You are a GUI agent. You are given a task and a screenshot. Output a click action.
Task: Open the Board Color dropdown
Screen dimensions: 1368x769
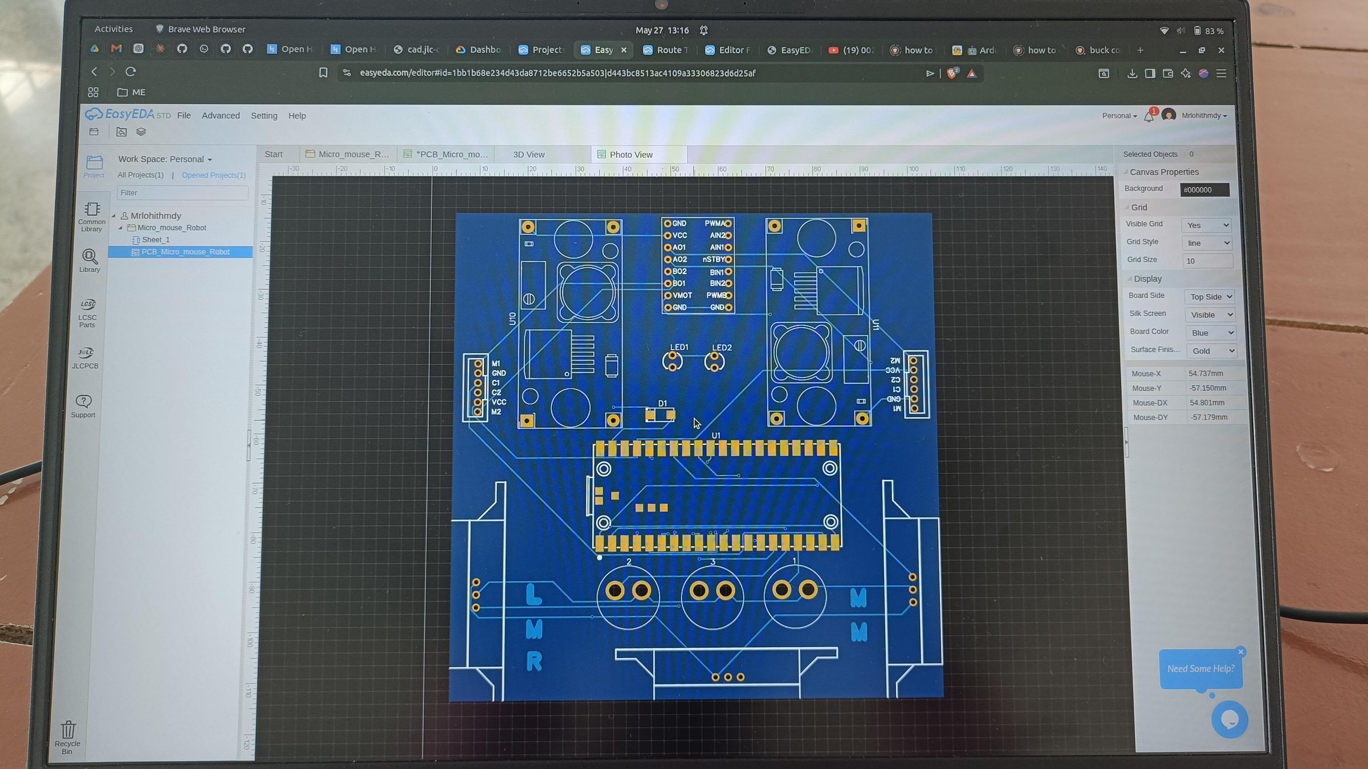1211,333
